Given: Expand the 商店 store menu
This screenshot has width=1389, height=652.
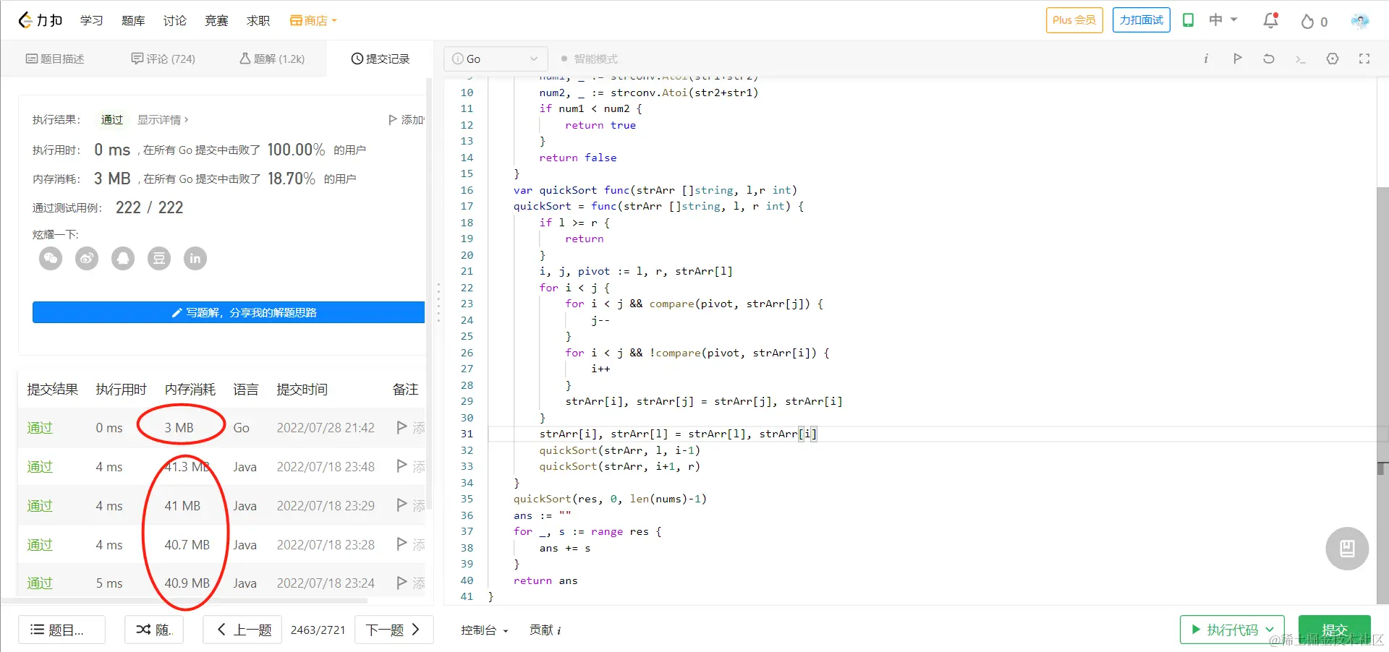Looking at the screenshot, I should click(x=313, y=20).
